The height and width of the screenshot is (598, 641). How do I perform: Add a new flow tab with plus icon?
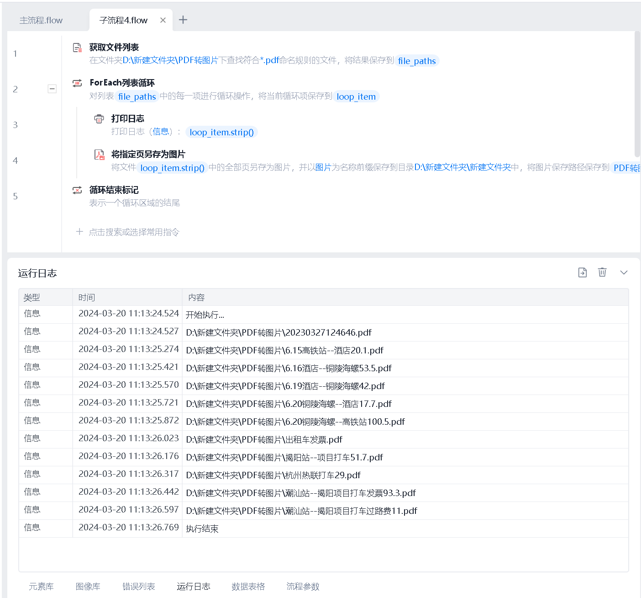pos(183,20)
